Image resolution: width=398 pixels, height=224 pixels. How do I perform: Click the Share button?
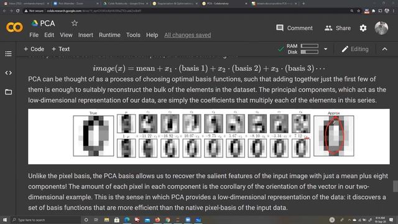coord(338,28)
